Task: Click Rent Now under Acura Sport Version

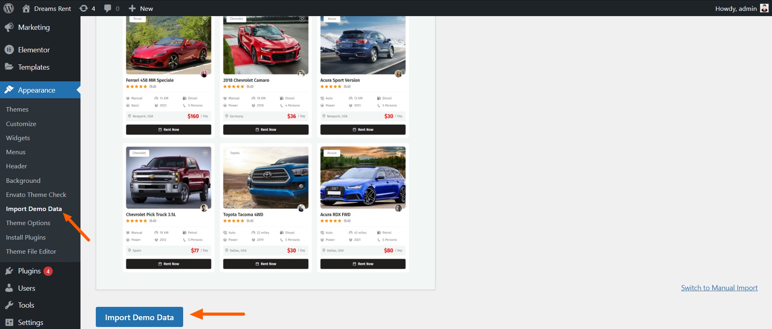Action: click(x=363, y=130)
